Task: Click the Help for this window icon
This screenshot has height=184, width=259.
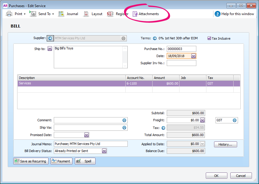Action: 218,14
